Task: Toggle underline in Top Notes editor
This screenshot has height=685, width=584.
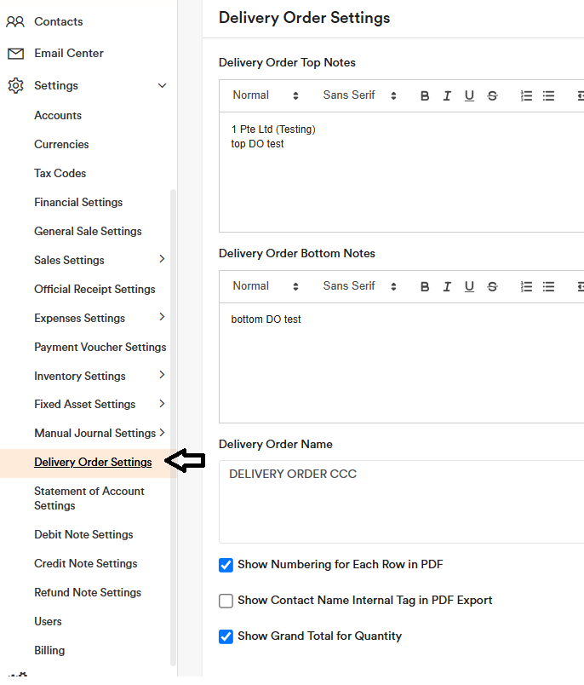Action: 469,96
